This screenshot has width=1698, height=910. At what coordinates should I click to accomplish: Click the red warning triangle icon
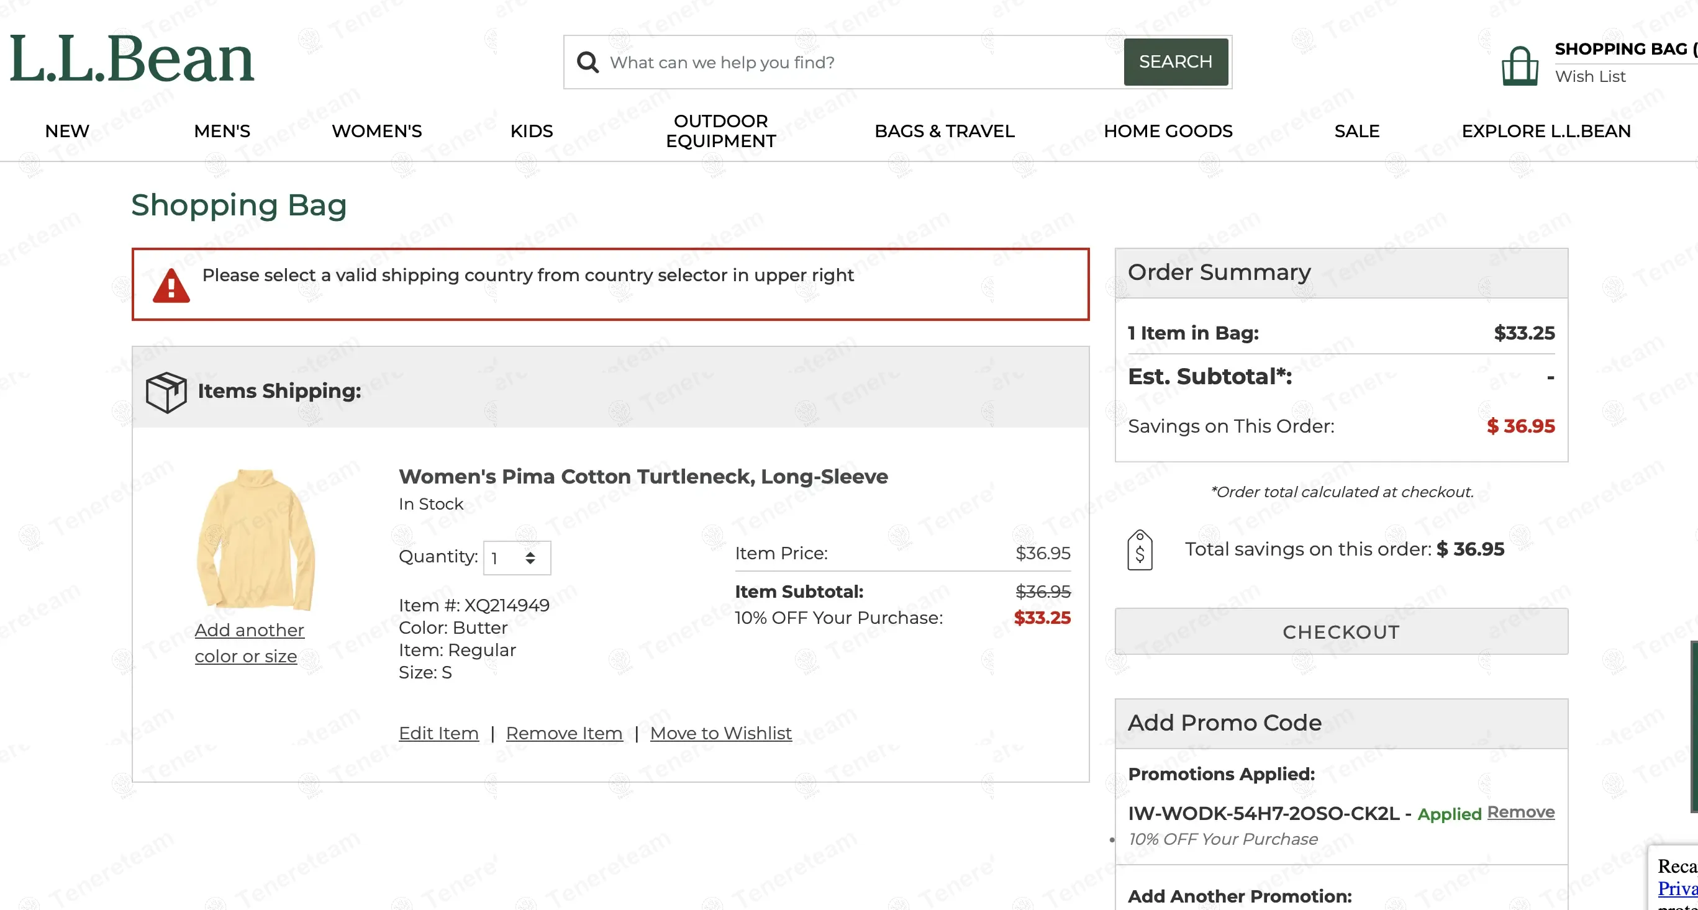pos(171,286)
